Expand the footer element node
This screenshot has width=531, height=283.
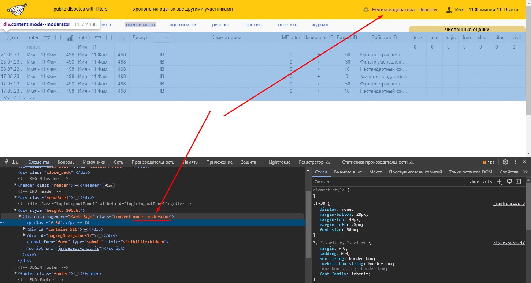[x=15, y=273]
